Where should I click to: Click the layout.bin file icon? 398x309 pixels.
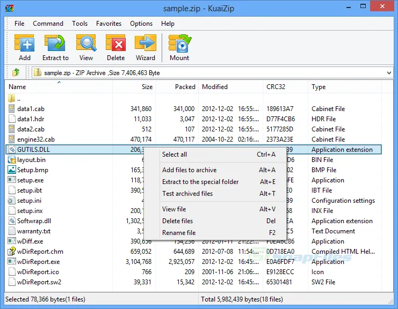click(x=12, y=159)
